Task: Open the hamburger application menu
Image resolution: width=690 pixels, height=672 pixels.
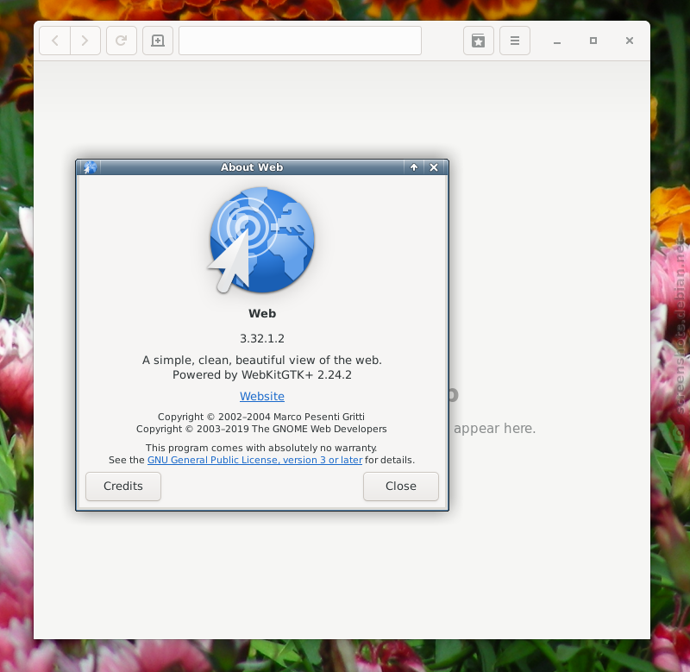Action: point(514,41)
